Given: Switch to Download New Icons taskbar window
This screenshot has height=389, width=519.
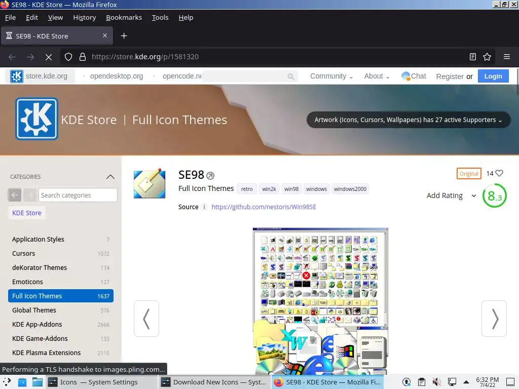Looking at the screenshot, I should pos(214,382).
